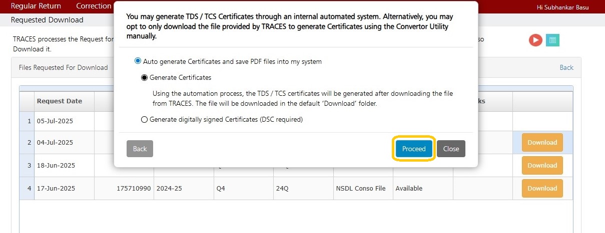Click the Request Date column header
Viewport: 605px width, 233px height.
coord(59,101)
